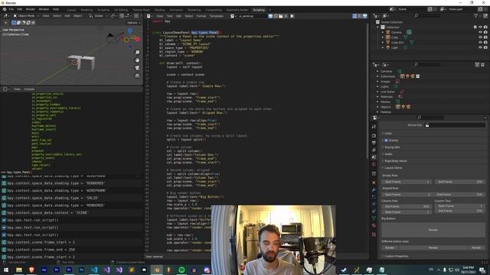Open Brave browser from the taskbar
Image resolution: width=490 pixels, height=275 pixels.
pos(31,270)
